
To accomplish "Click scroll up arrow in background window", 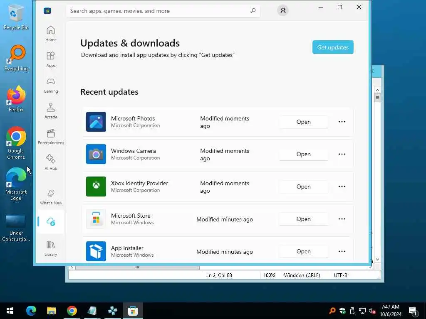I will tap(377, 90).
